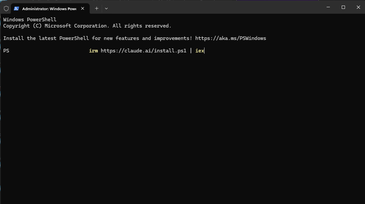Click the shield icon in title bar
The width and height of the screenshot is (365, 204).
6,9
